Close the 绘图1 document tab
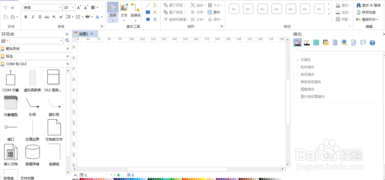Image resolution: width=385 pixels, height=180 pixels. (x=92, y=33)
